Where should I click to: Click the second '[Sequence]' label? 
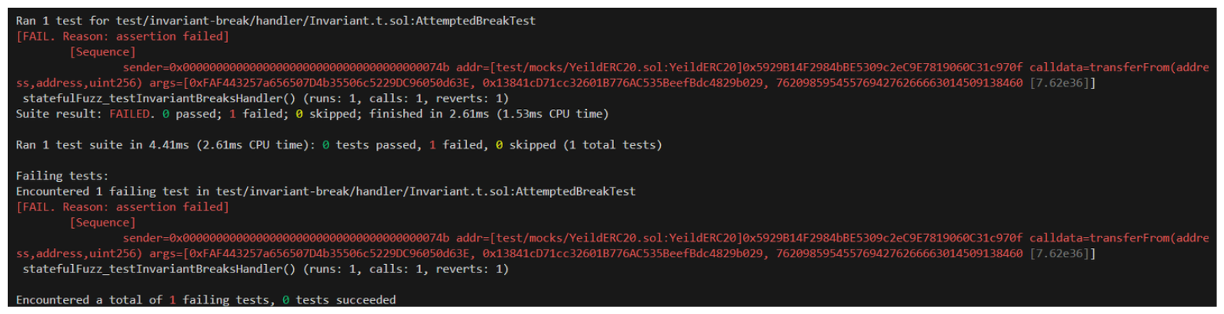102,222
